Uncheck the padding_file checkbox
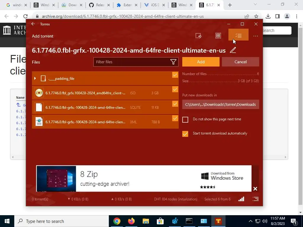Viewport: 303px width, 227px height. tap(175, 75)
